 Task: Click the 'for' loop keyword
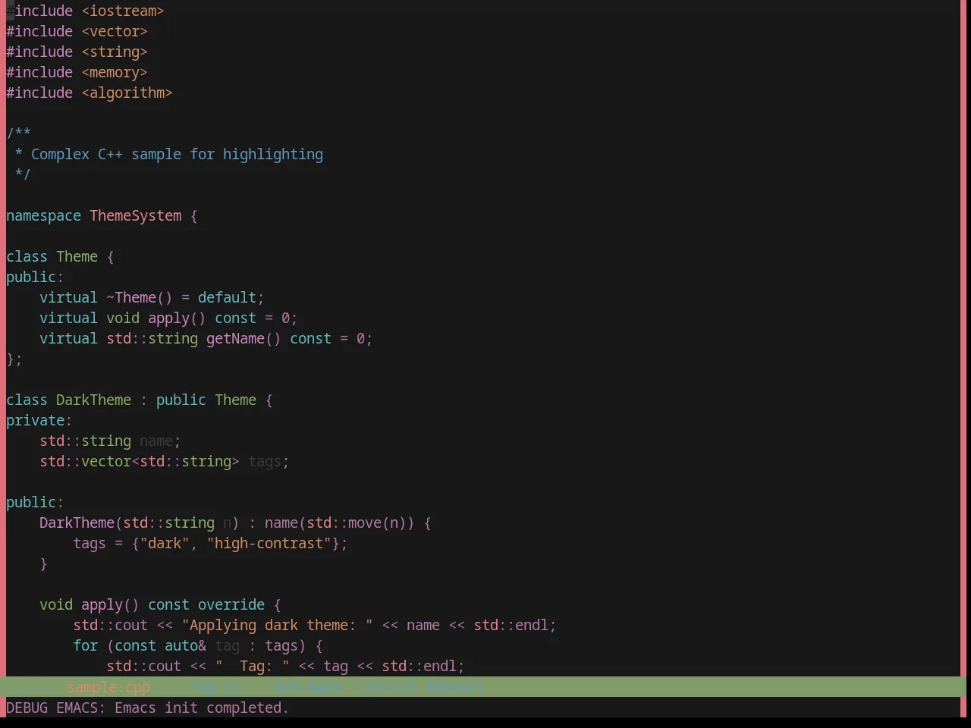85,645
